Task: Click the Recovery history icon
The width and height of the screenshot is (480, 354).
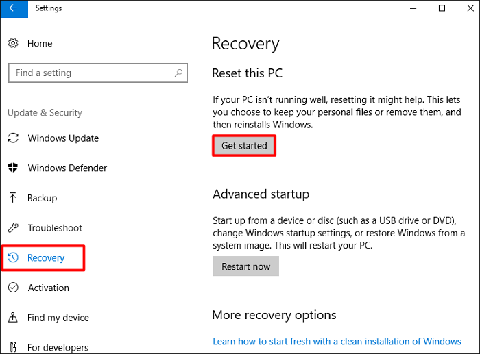Action: pyautogui.click(x=13, y=258)
